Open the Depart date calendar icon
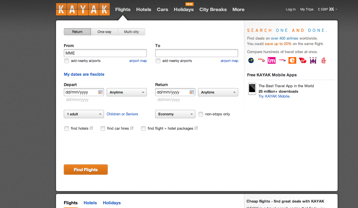The image size is (358, 208). pos(100,92)
